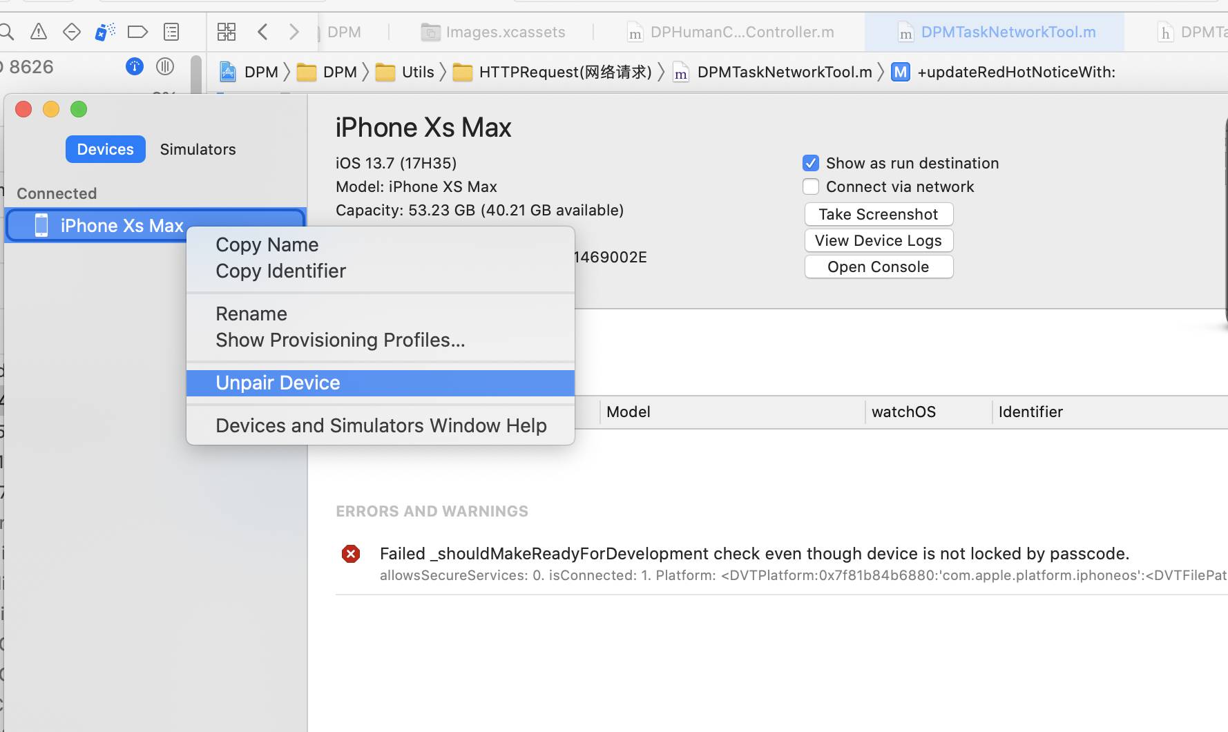Image resolution: width=1228 pixels, height=732 pixels.
Task: Click +updateRedHotNoticeWith: method breadcrumb
Action: click(x=1016, y=72)
